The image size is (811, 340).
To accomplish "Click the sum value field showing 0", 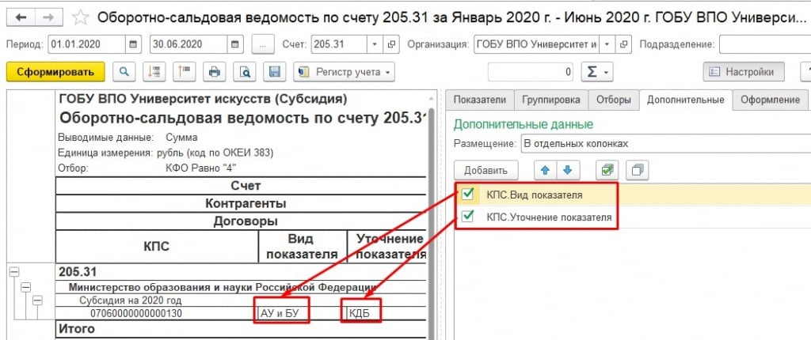I will pyautogui.click(x=531, y=71).
